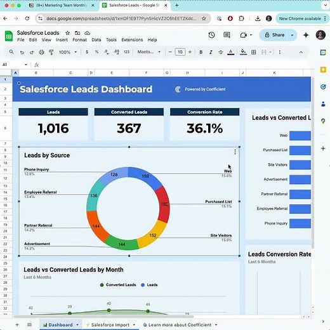Open Salesforce Import tab dropdown arrow
Viewport: 330px width, 330px height.
point(134,325)
